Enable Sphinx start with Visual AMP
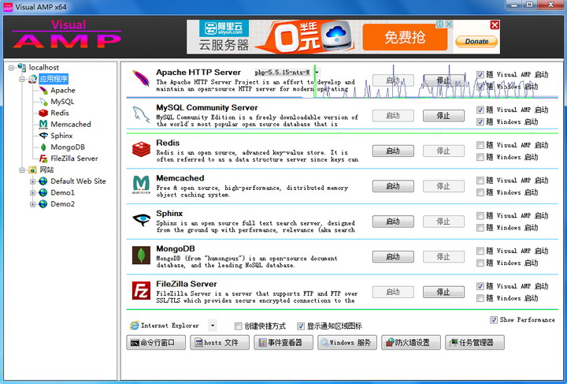The image size is (567, 384). point(480,216)
